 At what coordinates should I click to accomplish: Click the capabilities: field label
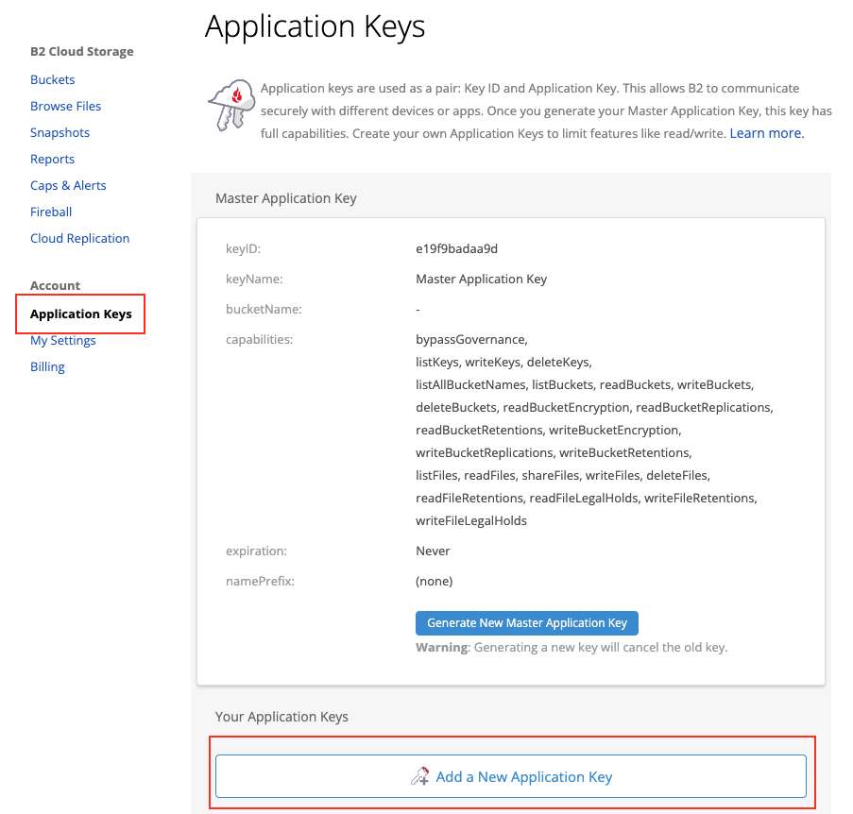pyautogui.click(x=259, y=340)
